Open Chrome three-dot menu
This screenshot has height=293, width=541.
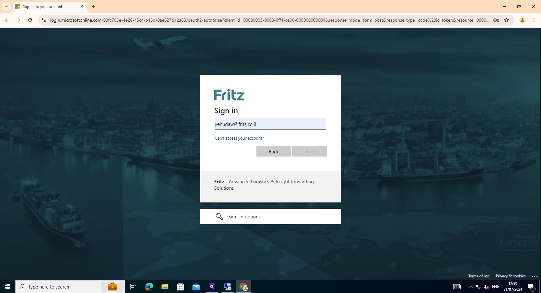[x=534, y=20]
